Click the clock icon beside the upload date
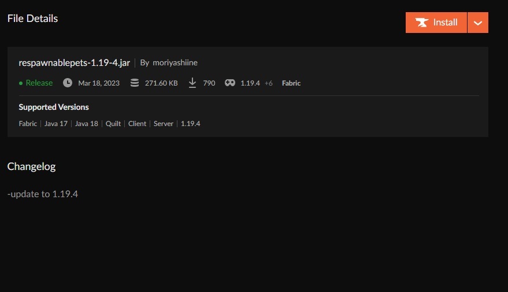 (x=68, y=83)
